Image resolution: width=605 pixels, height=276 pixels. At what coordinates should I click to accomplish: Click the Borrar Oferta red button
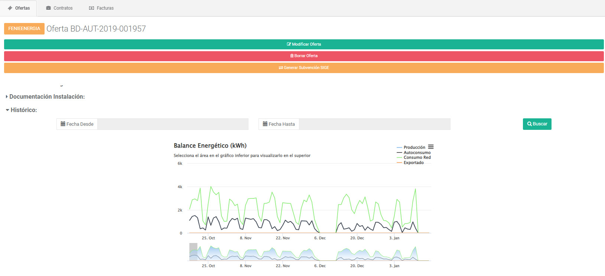[x=304, y=56]
